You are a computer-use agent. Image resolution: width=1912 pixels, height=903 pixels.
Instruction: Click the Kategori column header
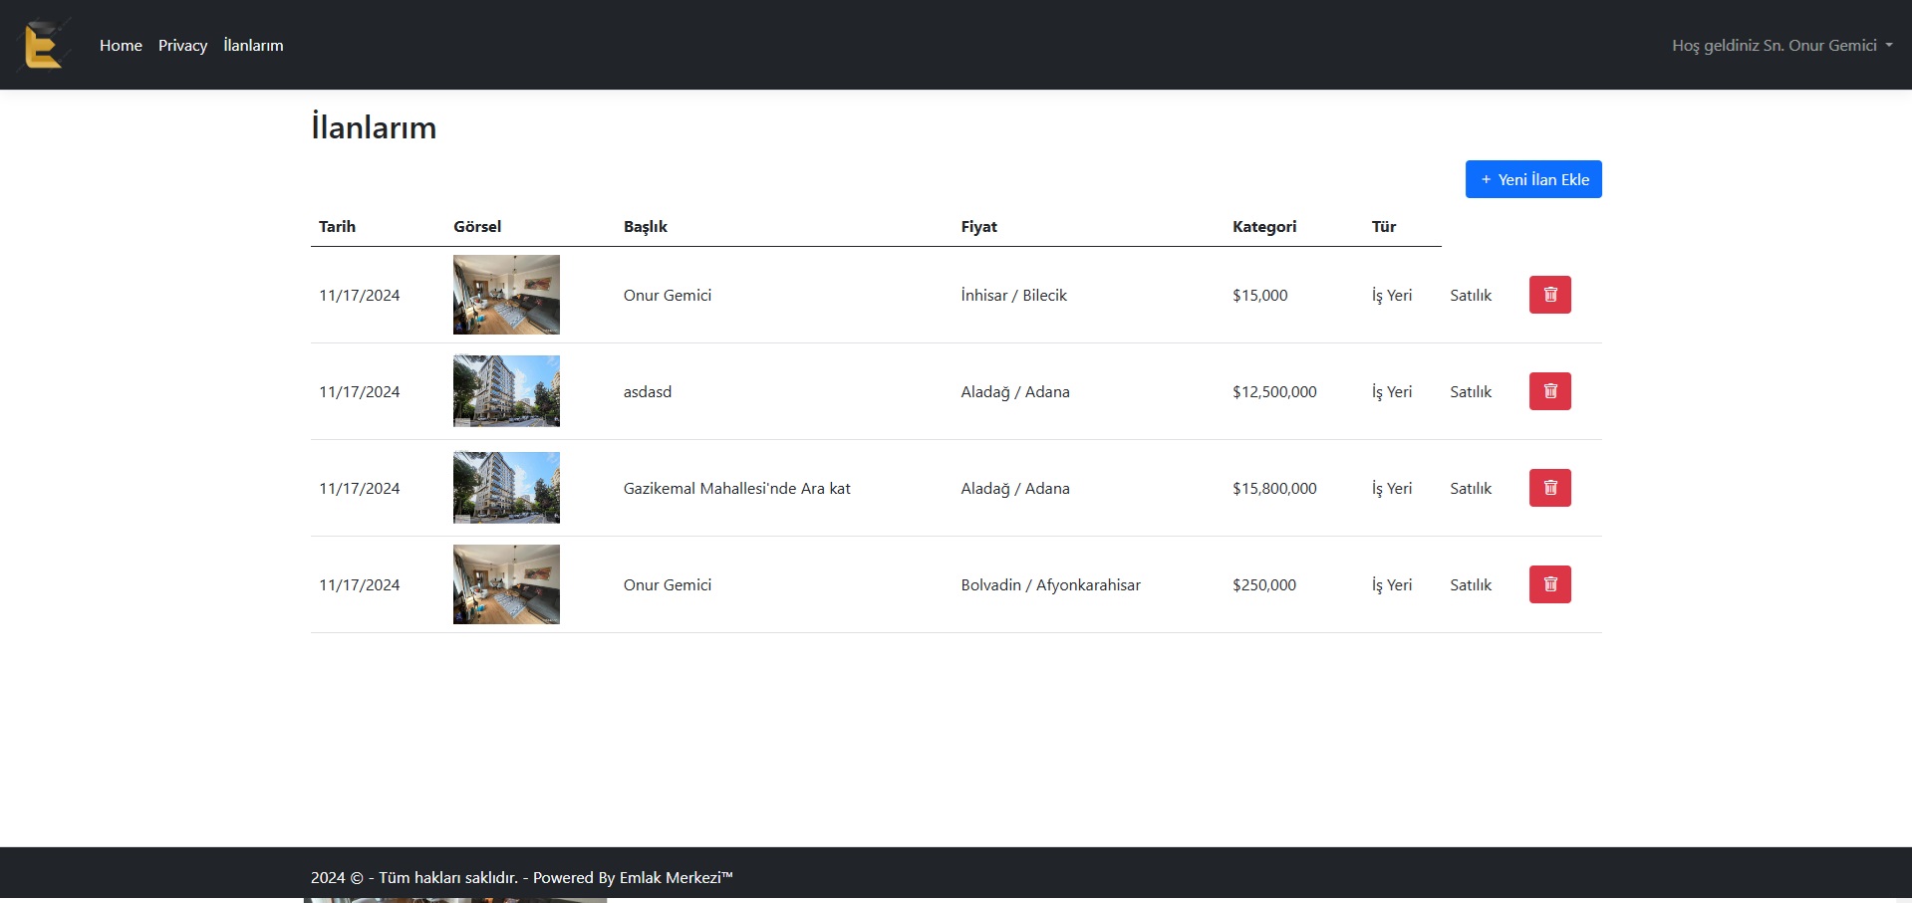(1264, 226)
